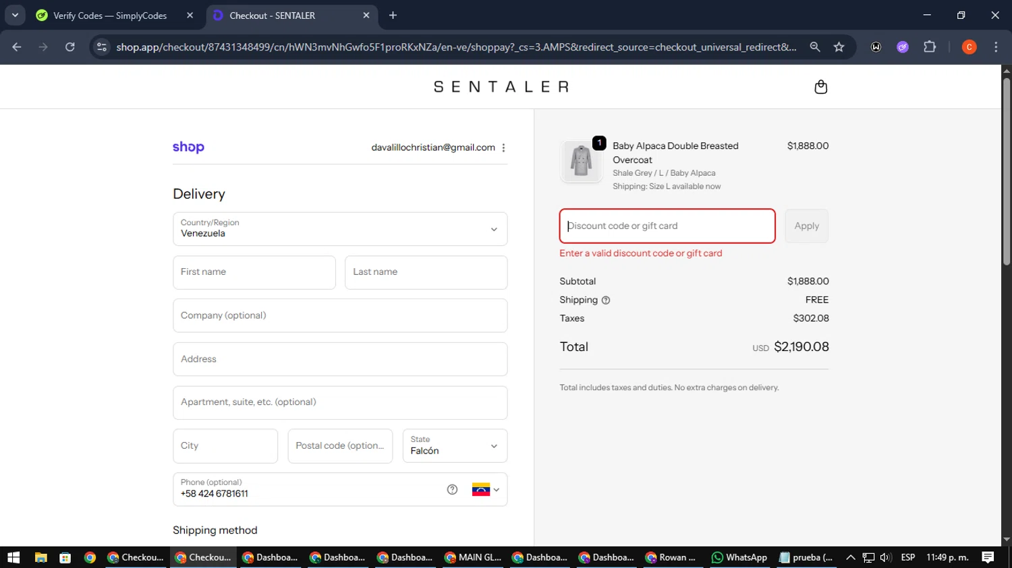The height and width of the screenshot is (568, 1012).
Task: Click the Taxes $302.08 value
Action: coord(811,318)
